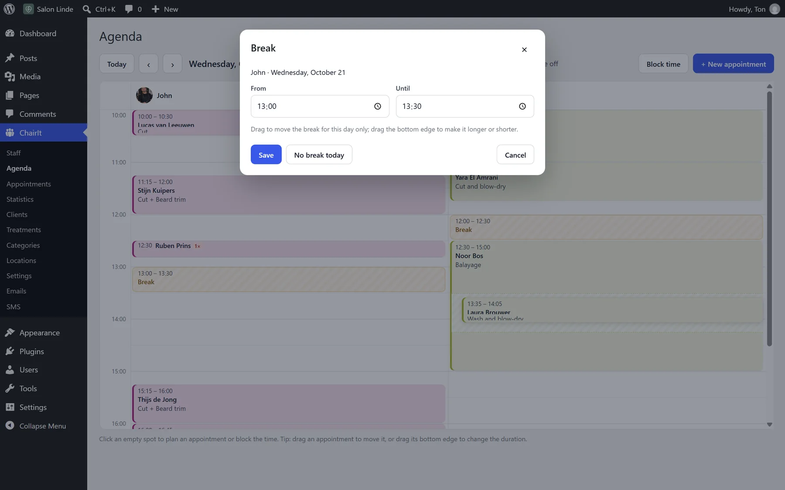Open Users in the sidebar
This screenshot has height=490, width=785.
tap(44, 370)
